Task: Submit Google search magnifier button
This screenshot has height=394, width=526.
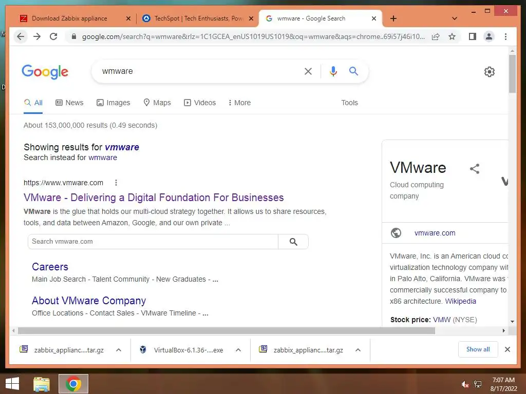Action: pos(353,71)
